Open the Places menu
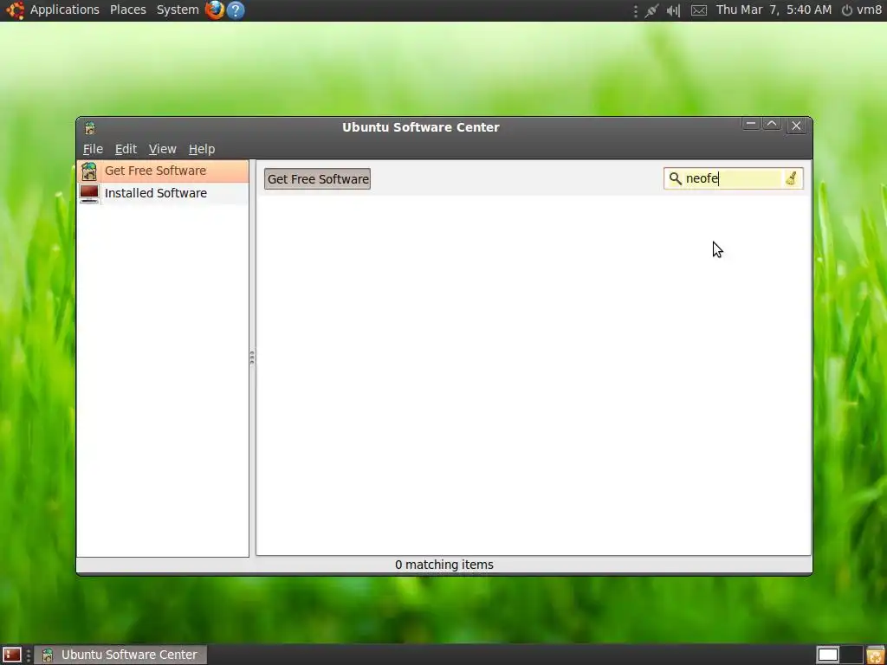The width and height of the screenshot is (887, 665). tap(128, 10)
